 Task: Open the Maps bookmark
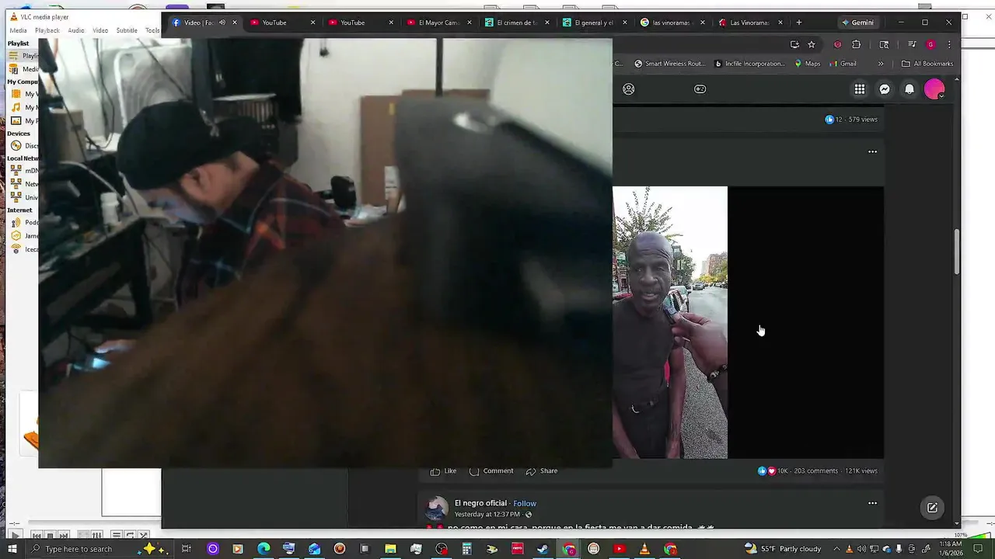808,64
